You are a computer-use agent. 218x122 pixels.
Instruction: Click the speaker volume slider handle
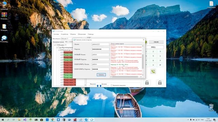click(100, 86)
